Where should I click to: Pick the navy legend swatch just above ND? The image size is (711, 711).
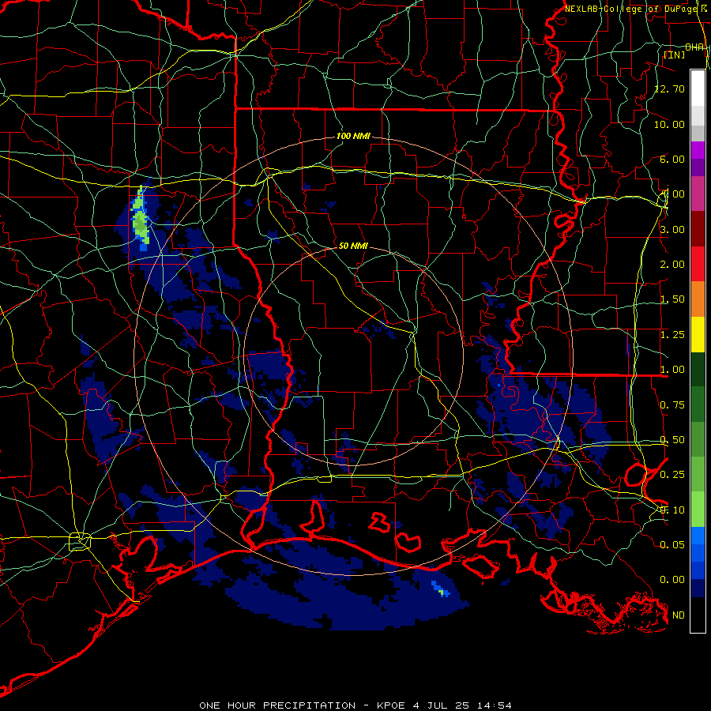(x=698, y=588)
